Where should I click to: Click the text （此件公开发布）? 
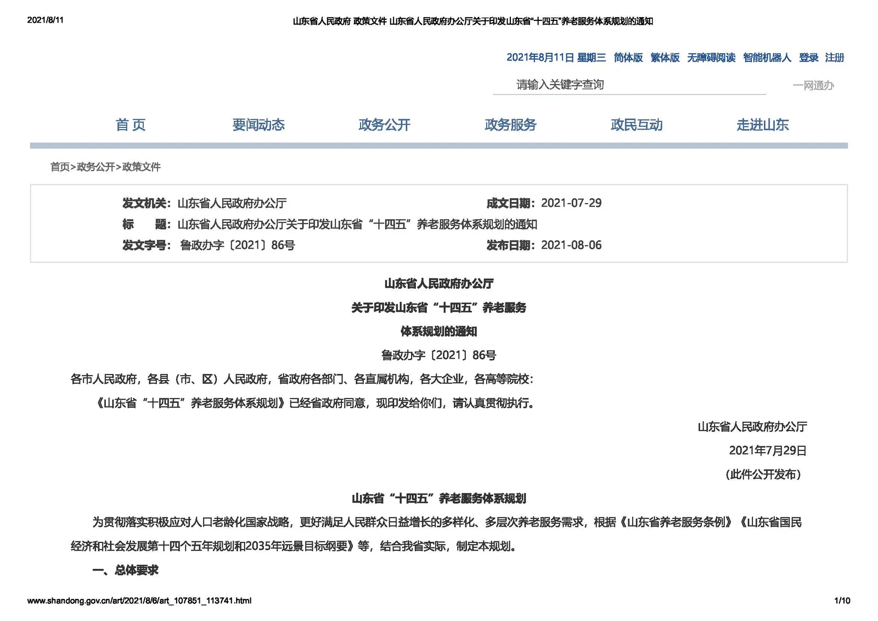[x=763, y=474]
